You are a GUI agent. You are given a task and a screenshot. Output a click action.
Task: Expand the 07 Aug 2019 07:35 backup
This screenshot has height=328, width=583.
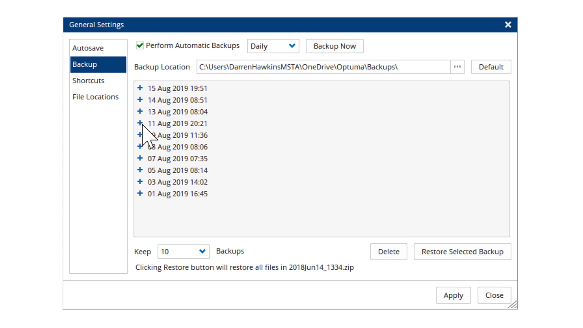(140, 158)
